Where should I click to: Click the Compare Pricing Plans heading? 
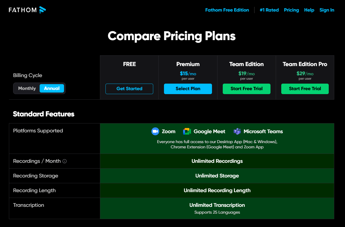click(172, 36)
